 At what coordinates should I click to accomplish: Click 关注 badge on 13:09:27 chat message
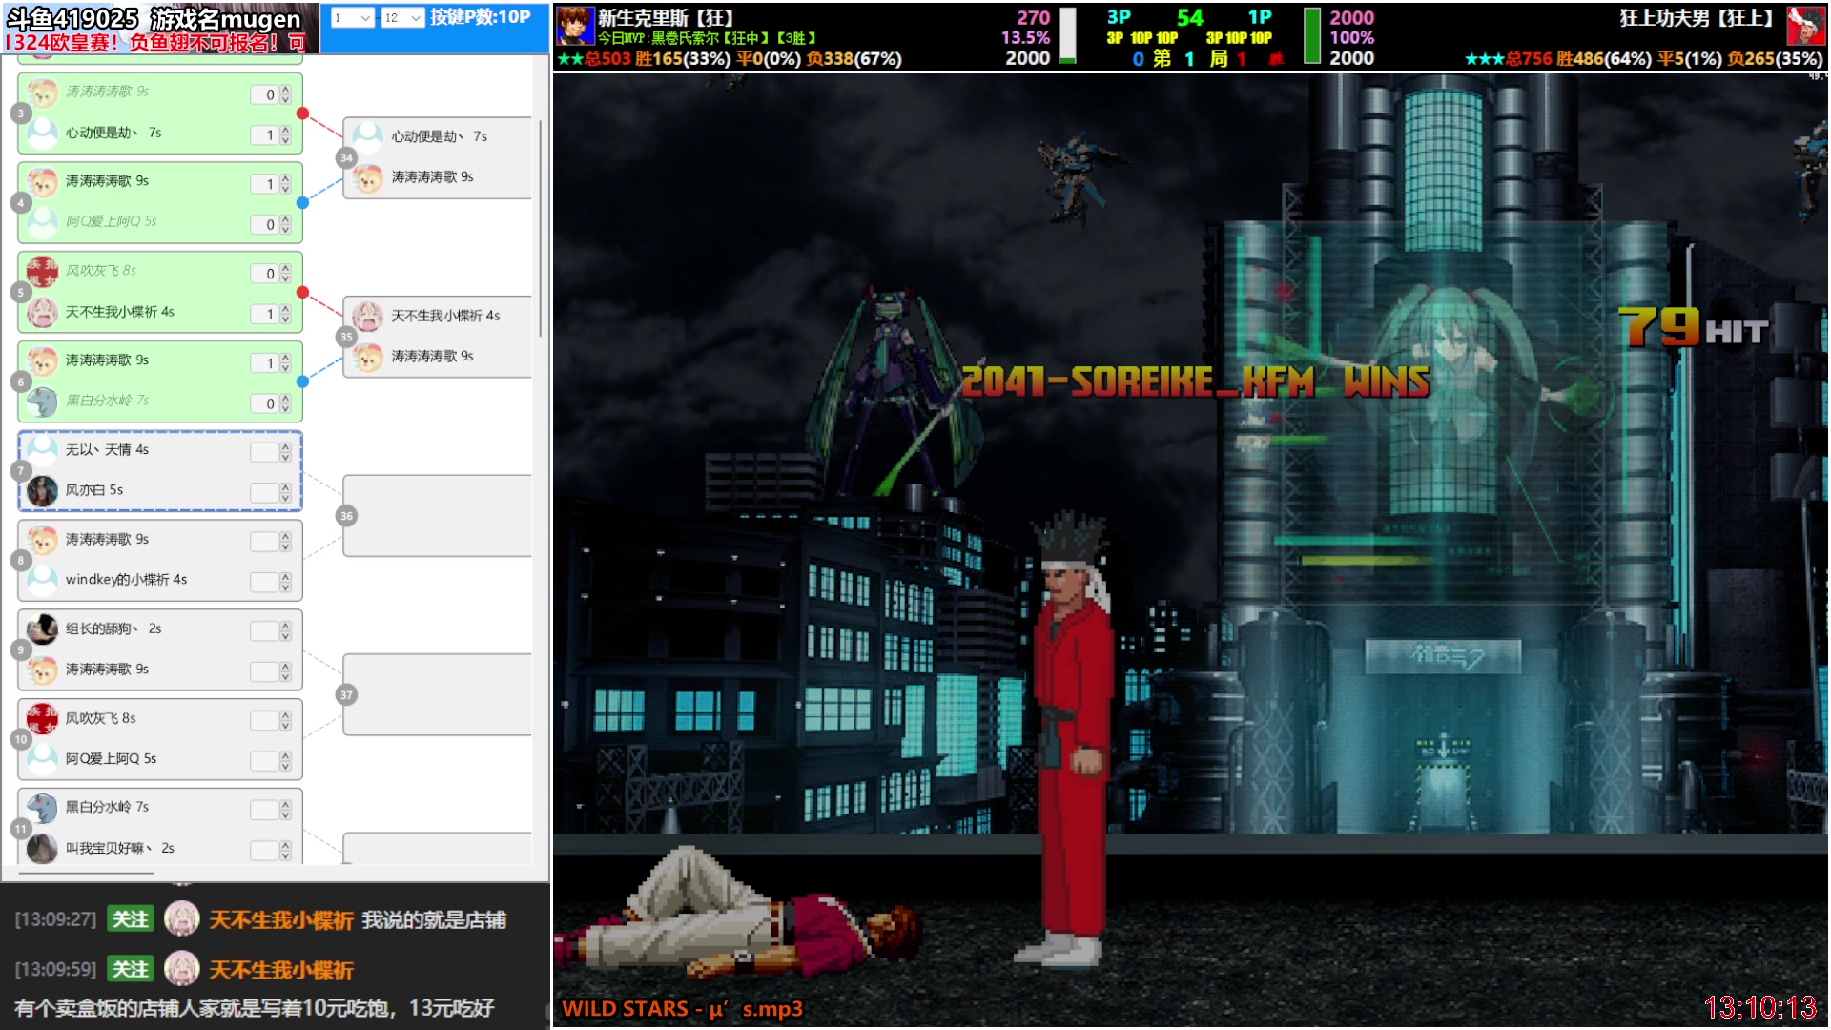pos(131,919)
